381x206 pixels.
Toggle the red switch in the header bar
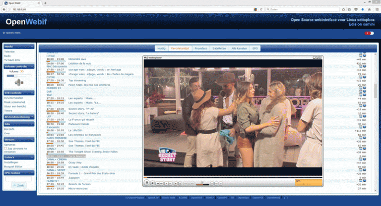[x=369, y=33]
